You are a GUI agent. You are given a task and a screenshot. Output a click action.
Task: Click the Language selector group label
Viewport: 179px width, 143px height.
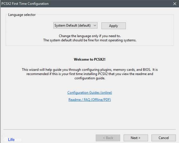(x=22, y=15)
